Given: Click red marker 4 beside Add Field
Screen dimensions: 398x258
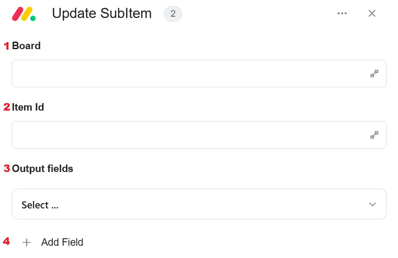Looking at the screenshot, I should pyautogui.click(x=6, y=241).
